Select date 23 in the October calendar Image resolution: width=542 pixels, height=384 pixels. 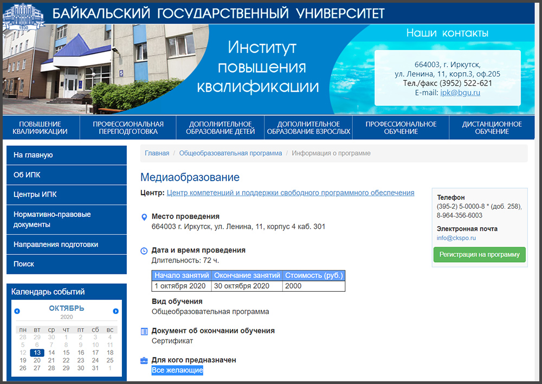(81, 361)
